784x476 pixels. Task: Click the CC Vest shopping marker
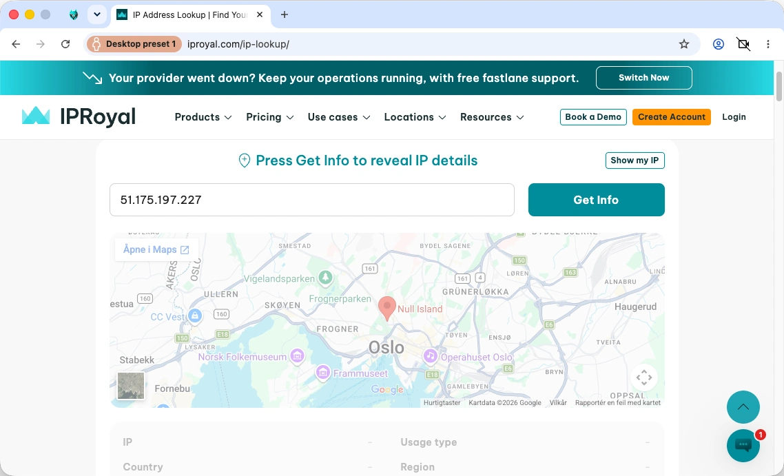(195, 316)
